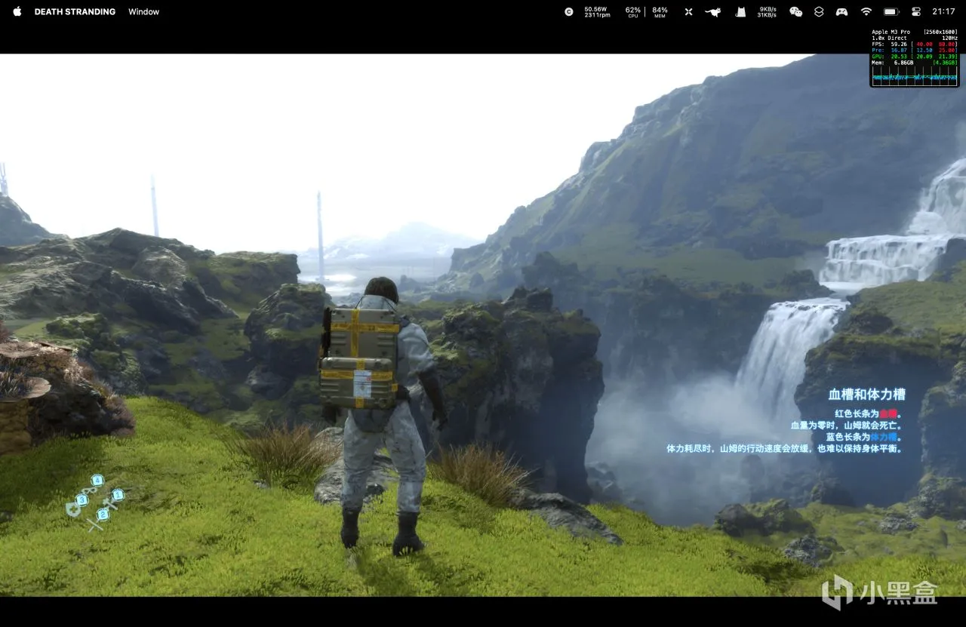
Task: Click the sitting cat menu bar icon
Action: click(x=741, y=12)
